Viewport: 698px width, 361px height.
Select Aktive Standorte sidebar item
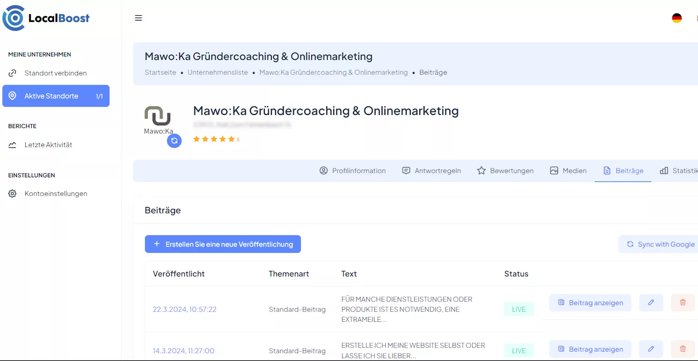click(x=56, y=96)
